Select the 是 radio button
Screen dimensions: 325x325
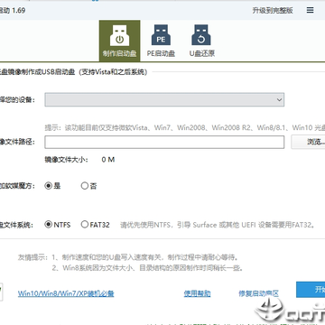point(52,186)
